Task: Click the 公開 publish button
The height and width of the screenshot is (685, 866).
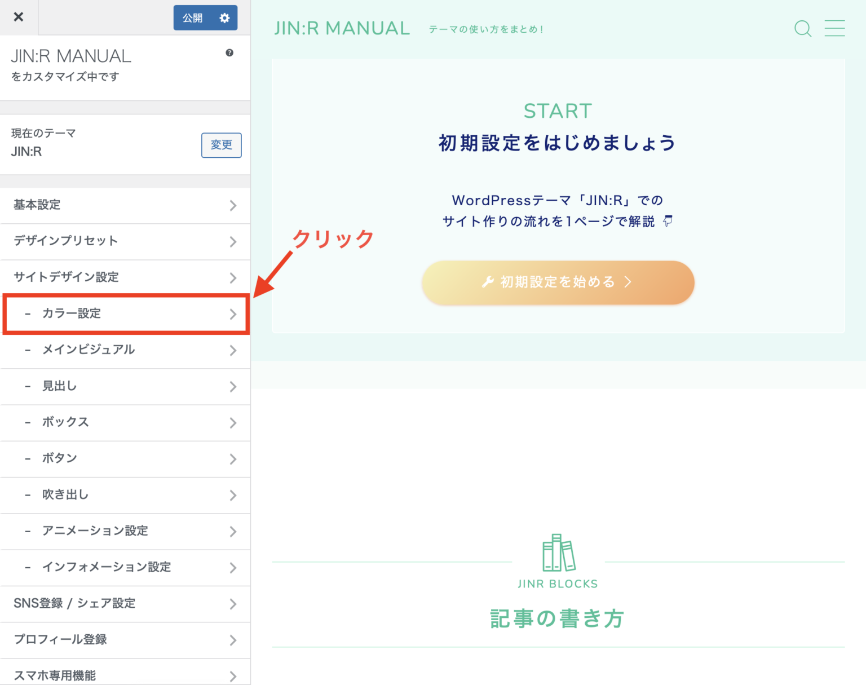Action: click(x=192, y=17)
